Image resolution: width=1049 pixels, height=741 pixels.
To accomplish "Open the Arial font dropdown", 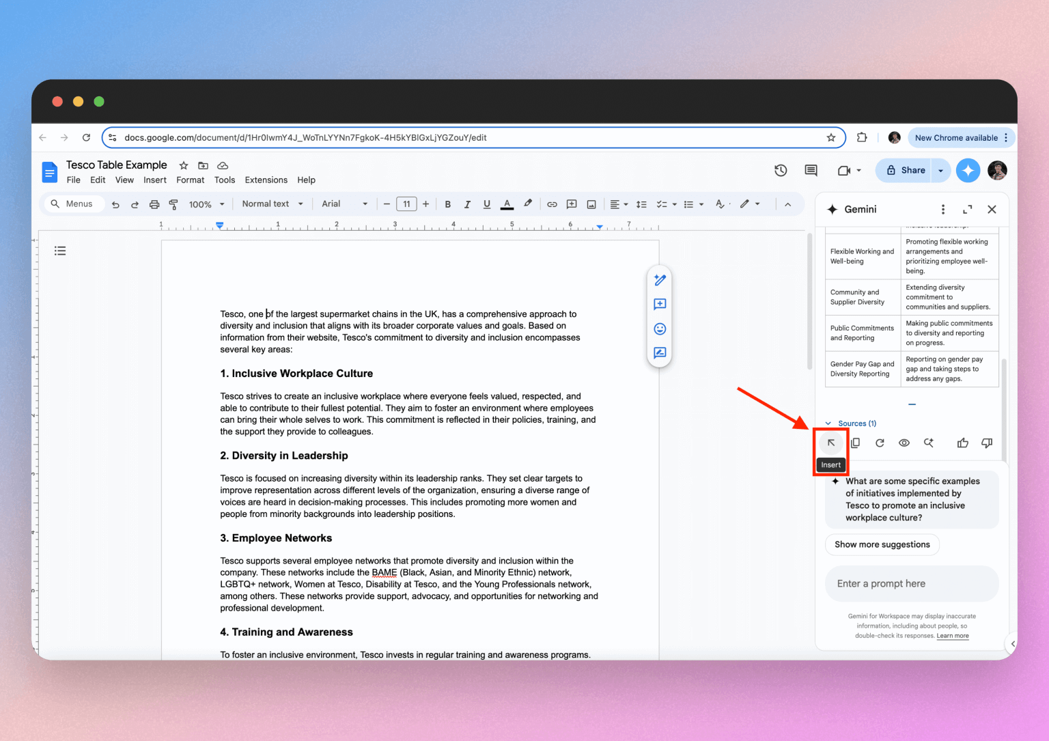I will click(x=344, y=204).
